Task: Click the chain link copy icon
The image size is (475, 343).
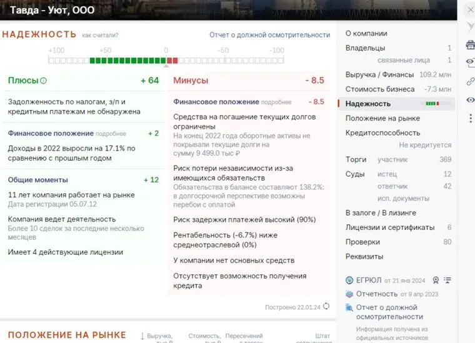Action: click(470, 82)
